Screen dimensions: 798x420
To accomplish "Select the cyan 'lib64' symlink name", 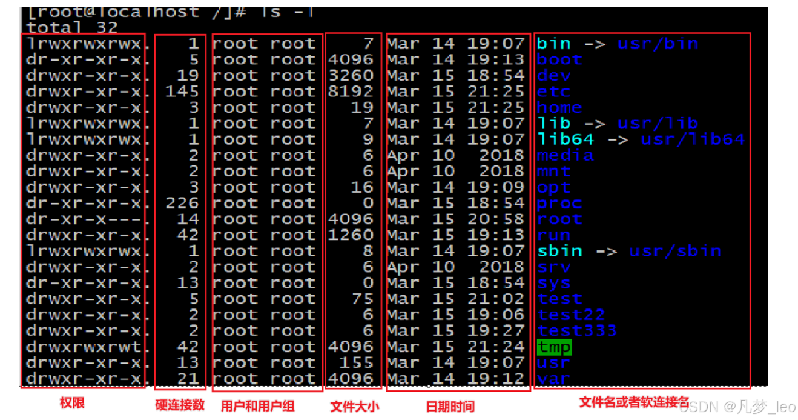I will pyautogui.click(x=566, y=139).
